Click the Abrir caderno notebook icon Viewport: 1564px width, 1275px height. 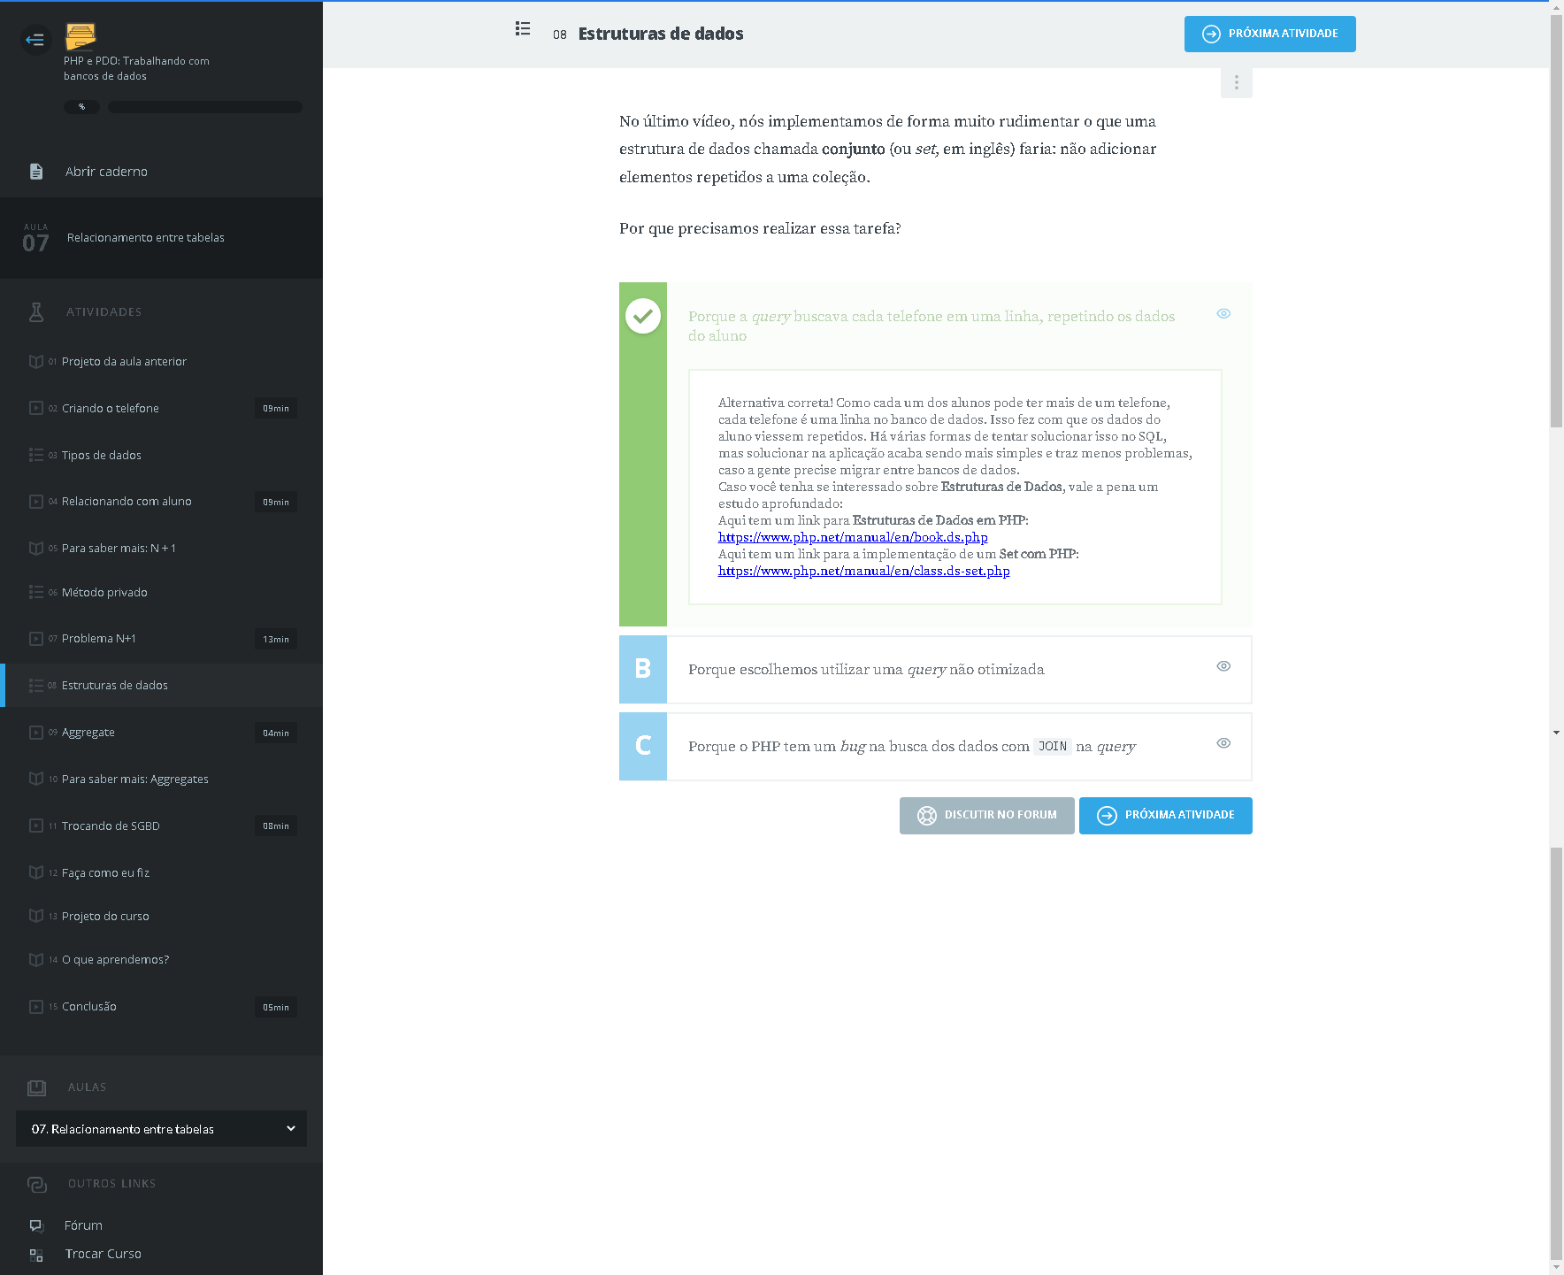coord(36,172)
